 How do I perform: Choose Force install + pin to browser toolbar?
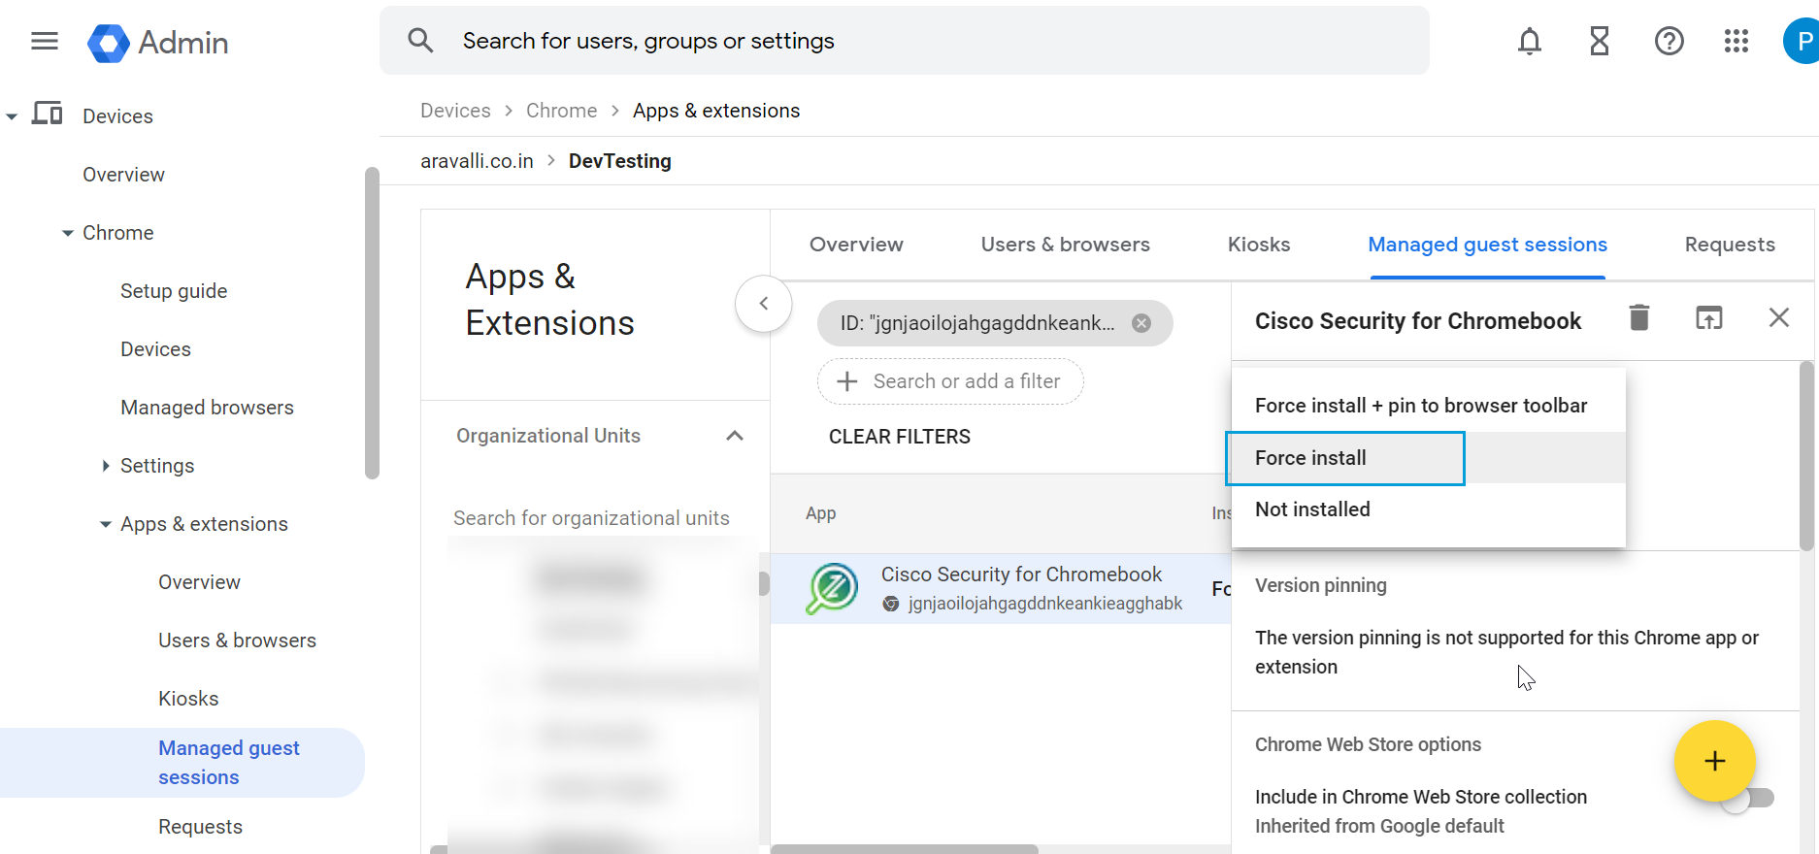point(1429,406)
